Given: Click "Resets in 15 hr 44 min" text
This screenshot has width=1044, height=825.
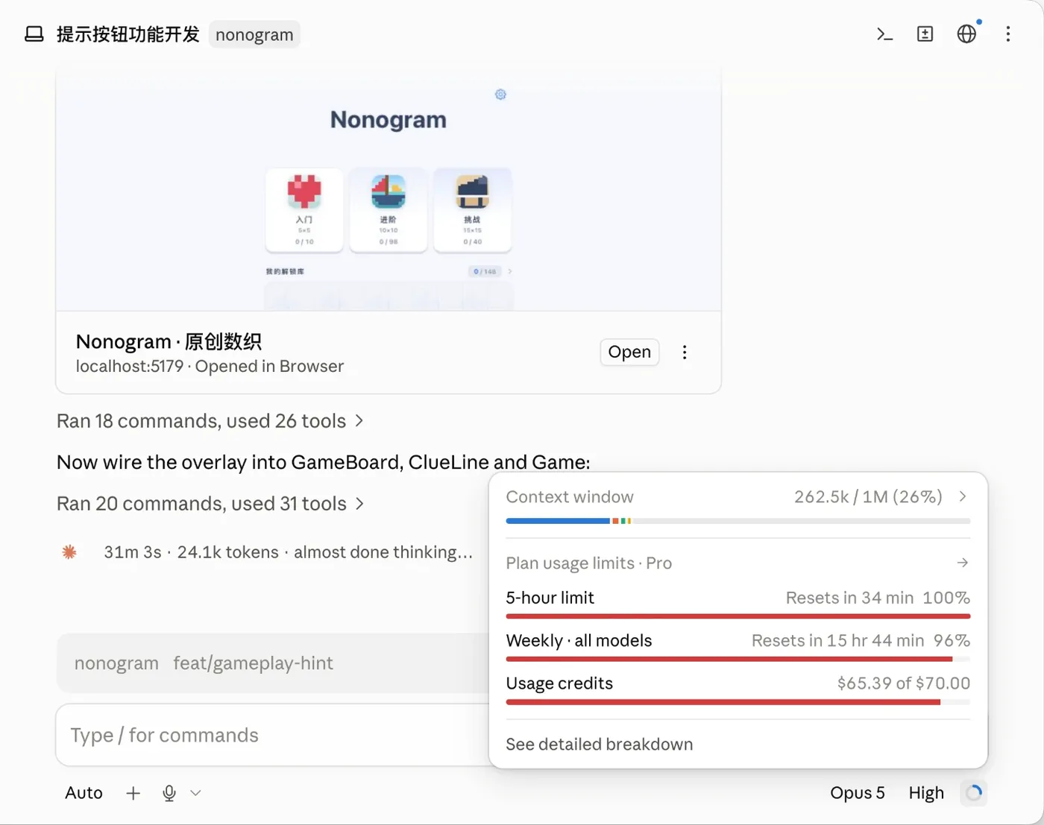Looking at the screenshot, I should (837, 641).
